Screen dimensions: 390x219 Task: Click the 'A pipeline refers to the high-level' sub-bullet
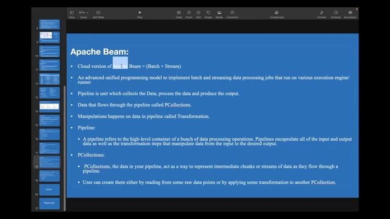click(x=217, y=141)
